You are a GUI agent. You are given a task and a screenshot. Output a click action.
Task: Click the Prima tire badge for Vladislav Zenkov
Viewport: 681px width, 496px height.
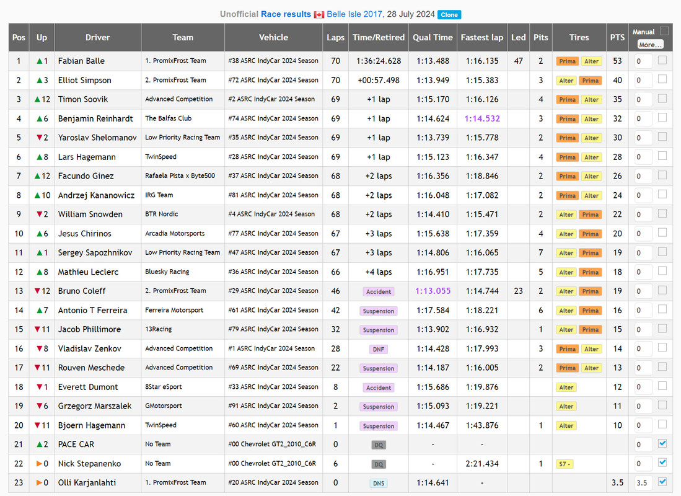coord(567,349)
